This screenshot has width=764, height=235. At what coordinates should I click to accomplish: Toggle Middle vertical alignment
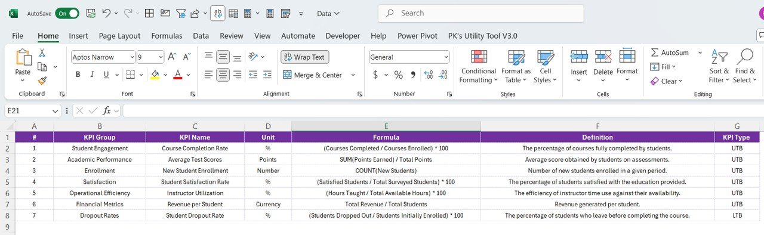point(223,57)
